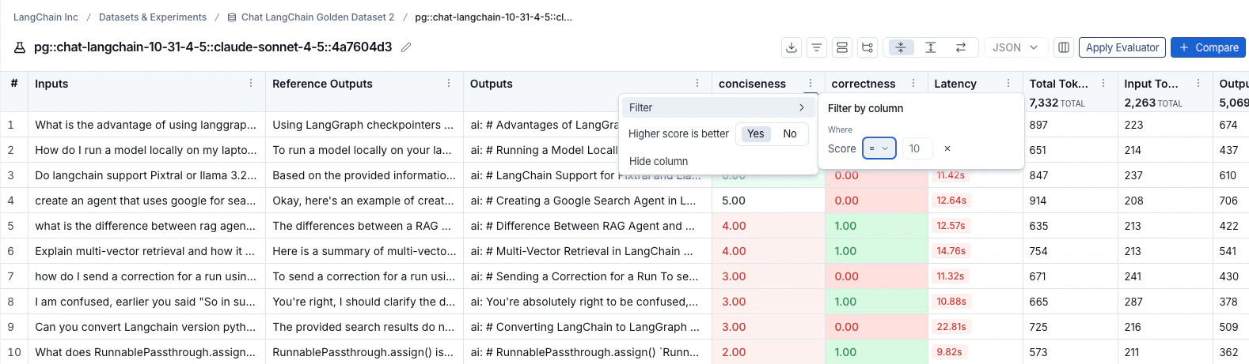This screenshot has width=1249, height=364.
Task: Click the pg::chat-langchain-10-31-4-5 breadcrumb
Action: pyautogui.click(x=493, y=17)
